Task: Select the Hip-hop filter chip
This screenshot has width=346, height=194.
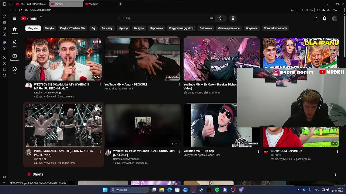Action: click(123, 28)
